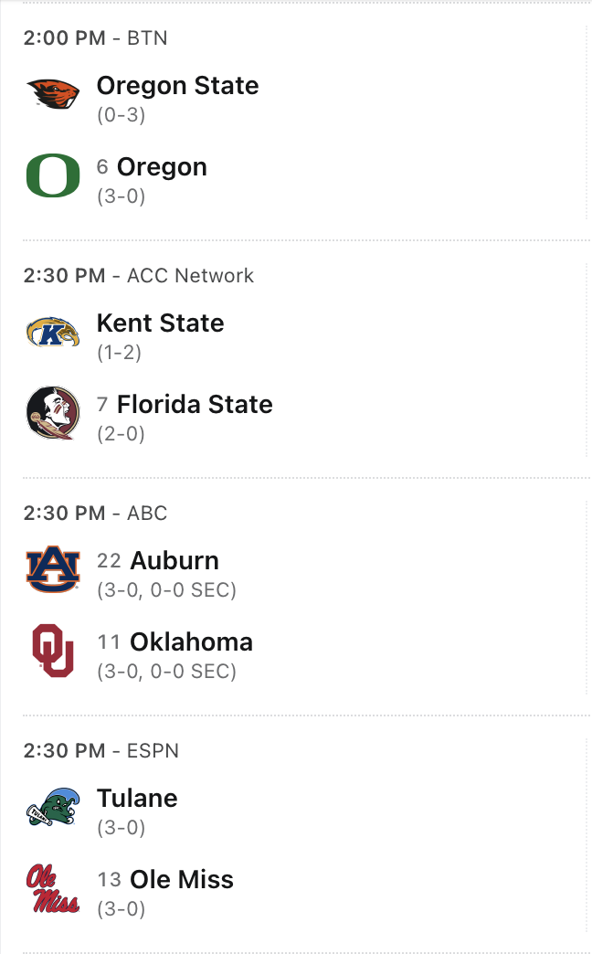Select the Kent State team name

point(160,323)
